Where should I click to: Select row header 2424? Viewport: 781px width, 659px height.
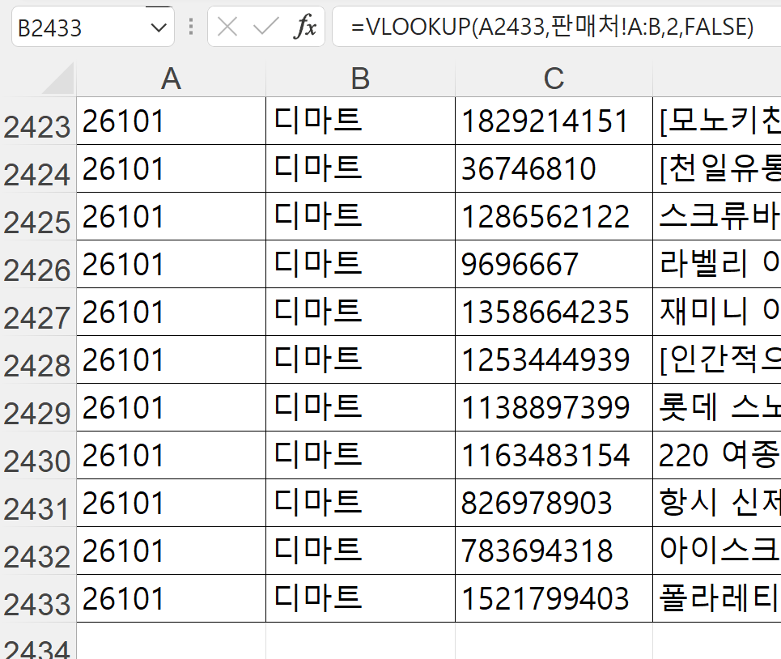[x=38, y=169]
